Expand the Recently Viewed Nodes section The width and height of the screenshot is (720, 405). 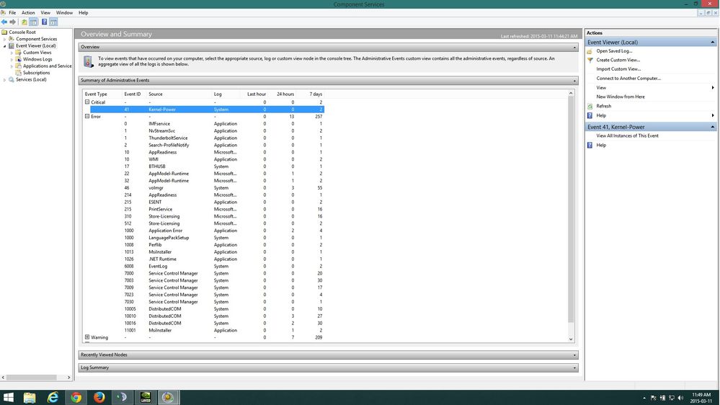pos(574,355)
